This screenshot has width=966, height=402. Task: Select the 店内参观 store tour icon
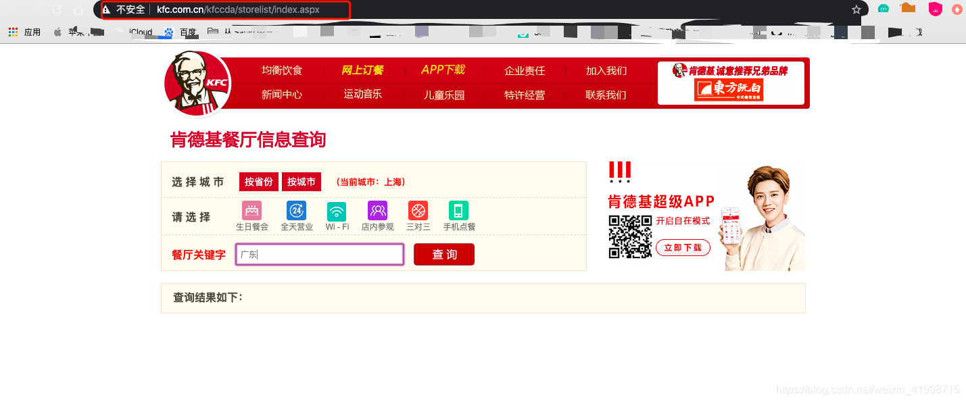click(x=377, y=211)
